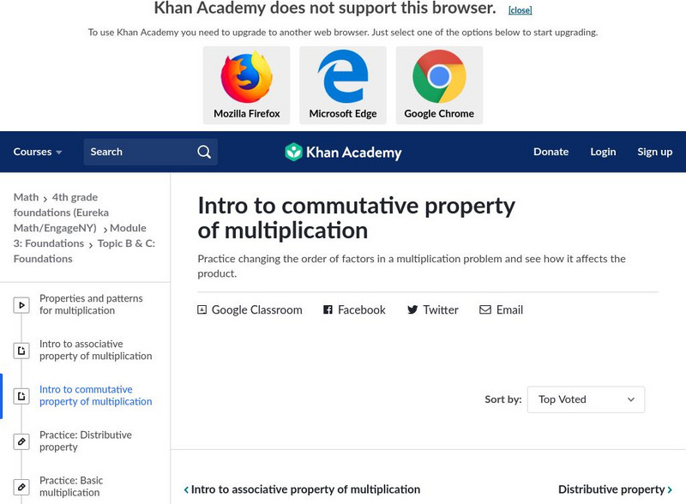Close the browser support banner

pyautogui.click(x=521, y=10)
